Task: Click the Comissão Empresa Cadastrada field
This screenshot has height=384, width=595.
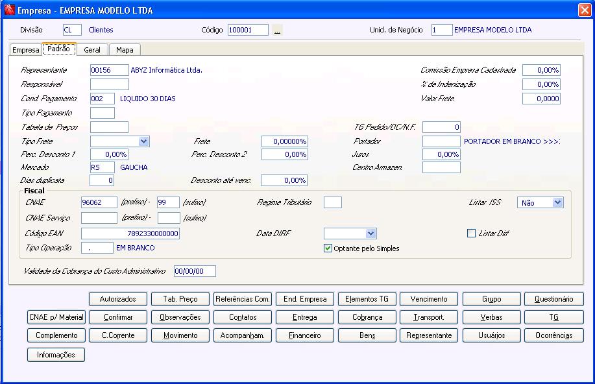Action: [542, 70]
